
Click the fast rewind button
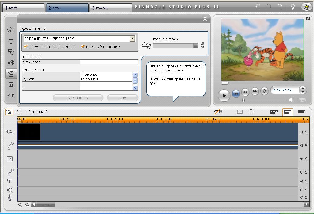pos(245,92)
